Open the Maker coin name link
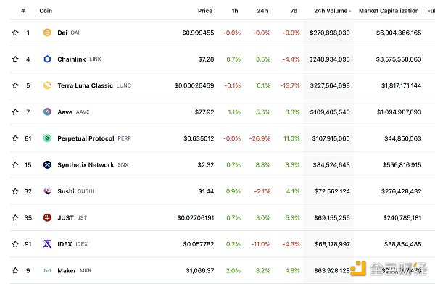 pos(67,270)
